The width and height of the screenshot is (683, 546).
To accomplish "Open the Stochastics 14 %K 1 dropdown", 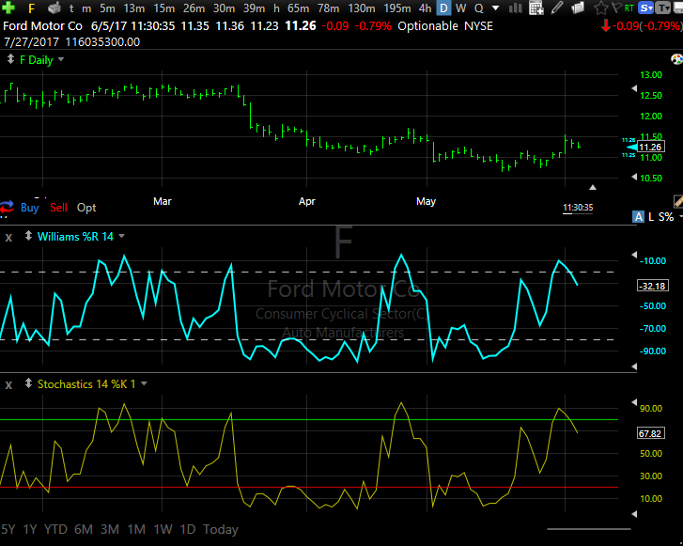I will click(144, 384).
